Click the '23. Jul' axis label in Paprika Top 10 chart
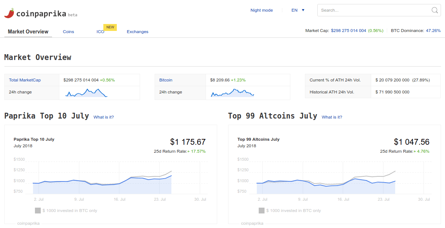 pyautogui.click(x=160, y=199)
